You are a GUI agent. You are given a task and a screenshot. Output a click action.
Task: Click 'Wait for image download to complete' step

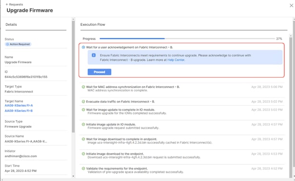click(x=122, y=139)
